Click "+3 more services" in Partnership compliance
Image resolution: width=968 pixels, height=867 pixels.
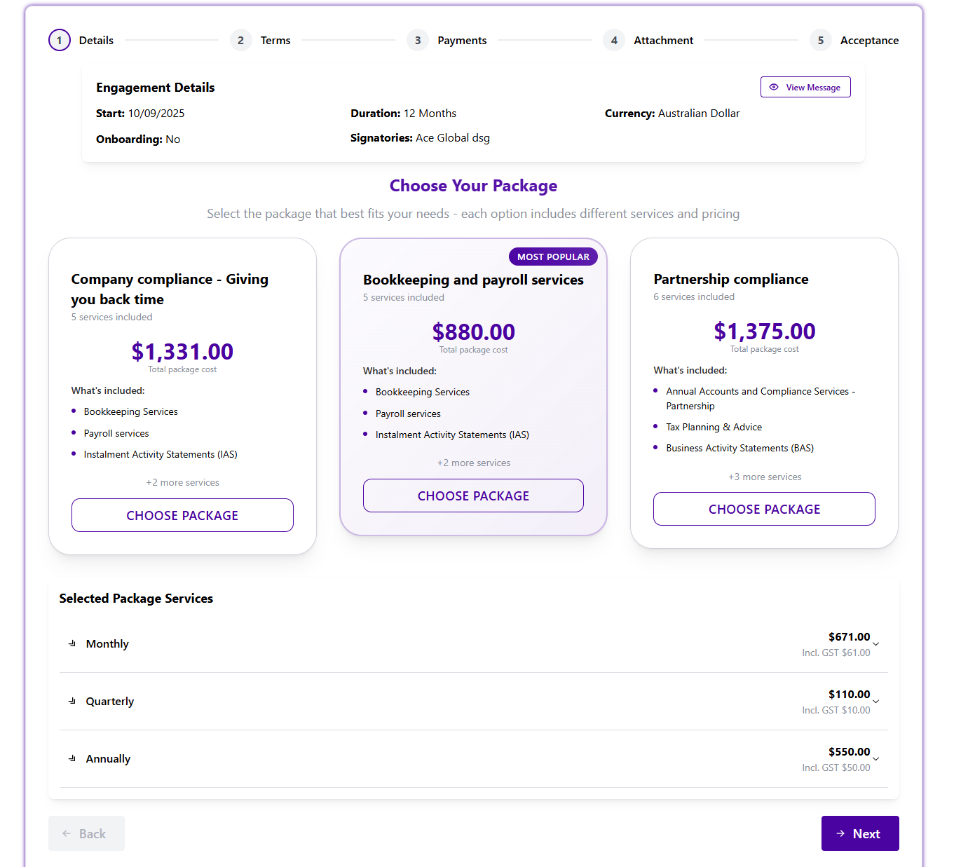coord(764,477)
